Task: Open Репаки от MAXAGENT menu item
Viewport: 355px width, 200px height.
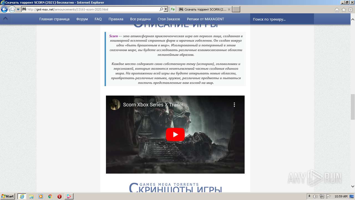Action: [206, 19]
